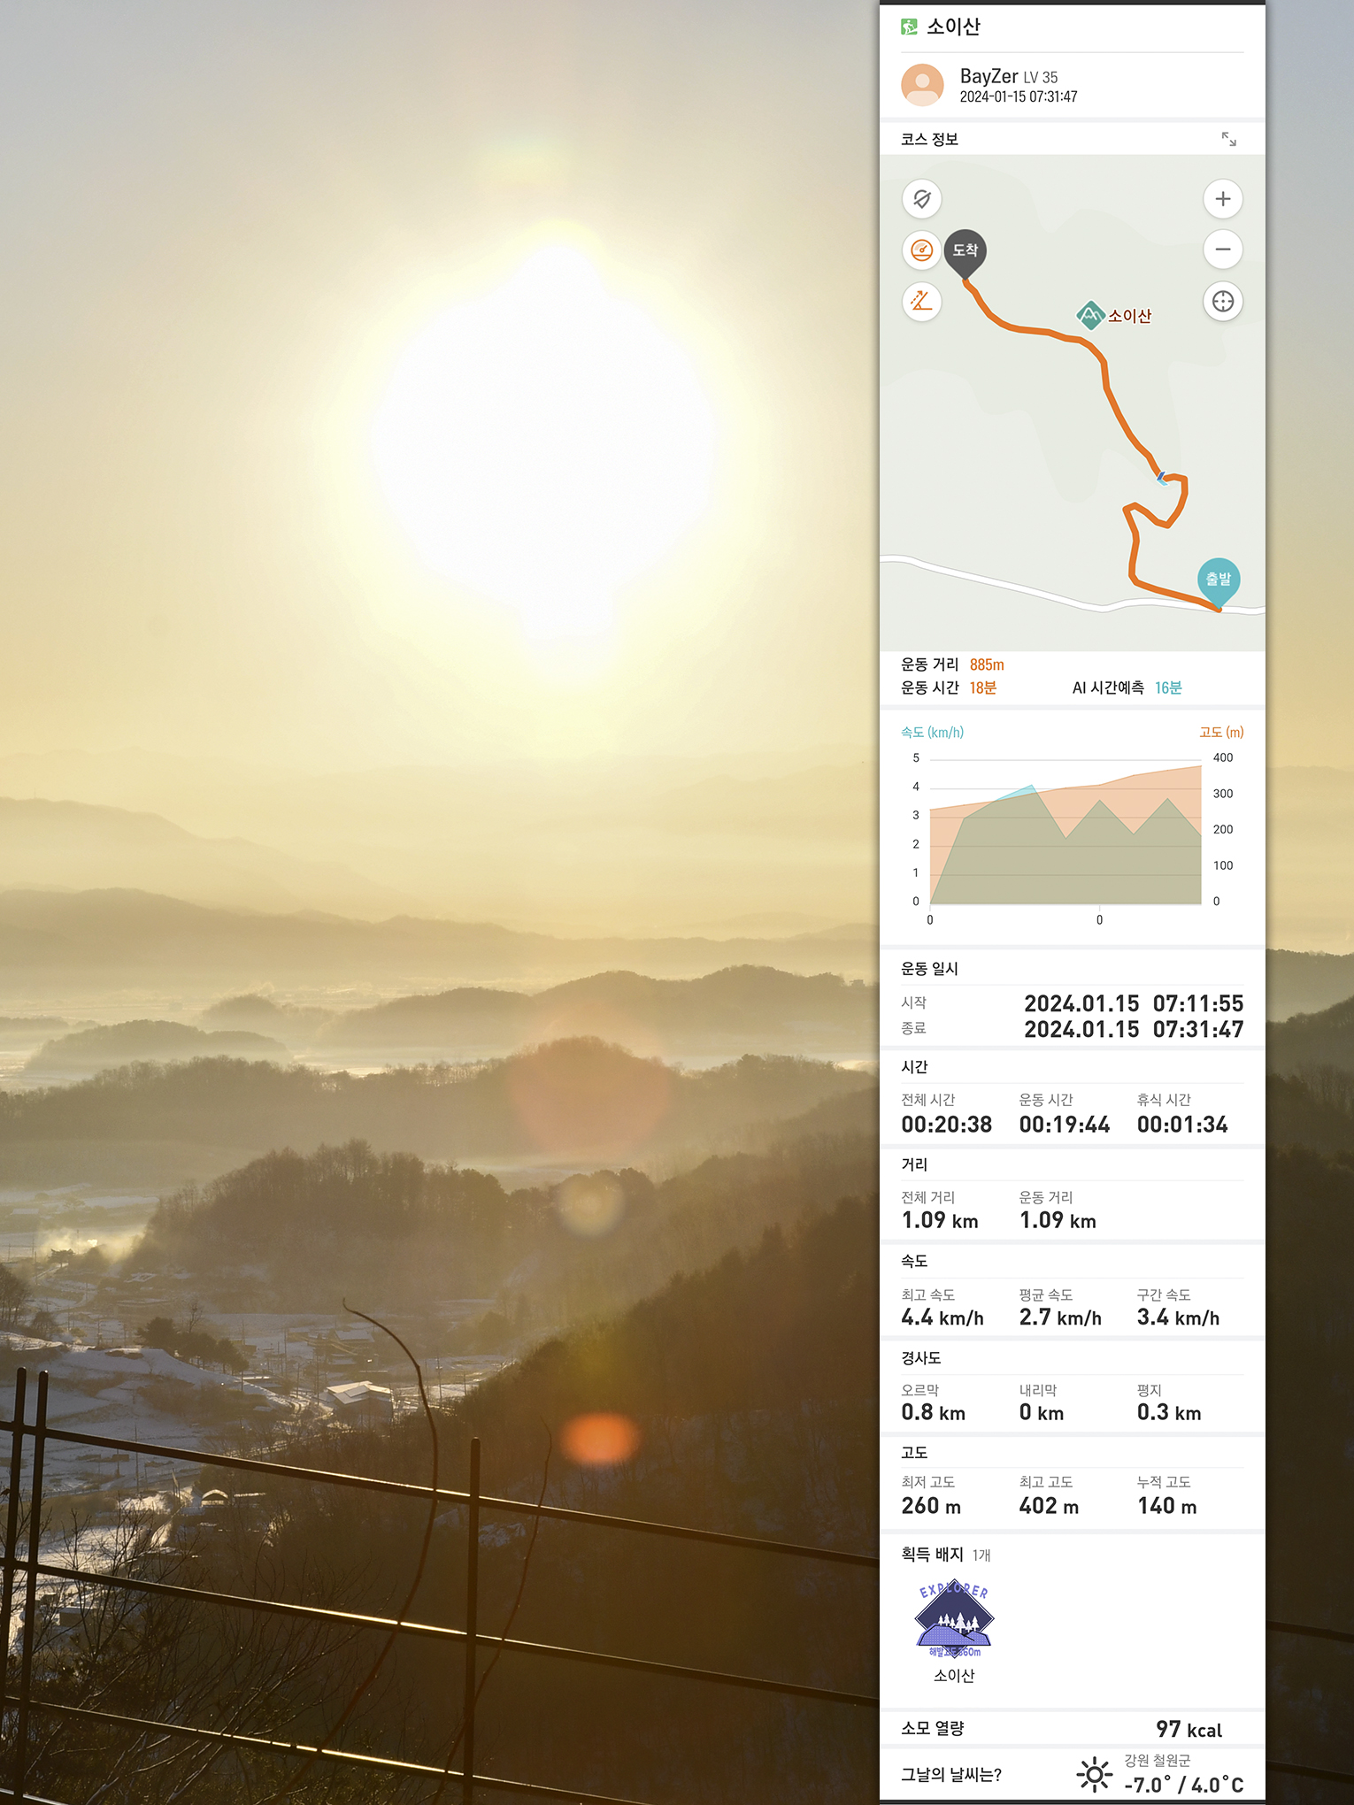Click the uphill 0.8 km value
1354x1805 pixels.
[934, 1412]
